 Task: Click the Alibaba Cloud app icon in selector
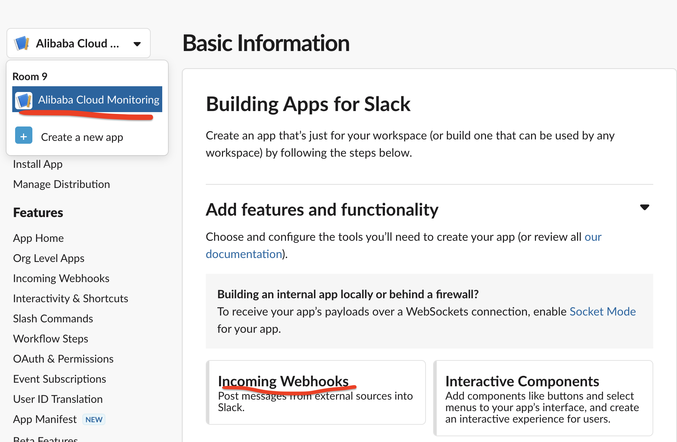[22, 43]
